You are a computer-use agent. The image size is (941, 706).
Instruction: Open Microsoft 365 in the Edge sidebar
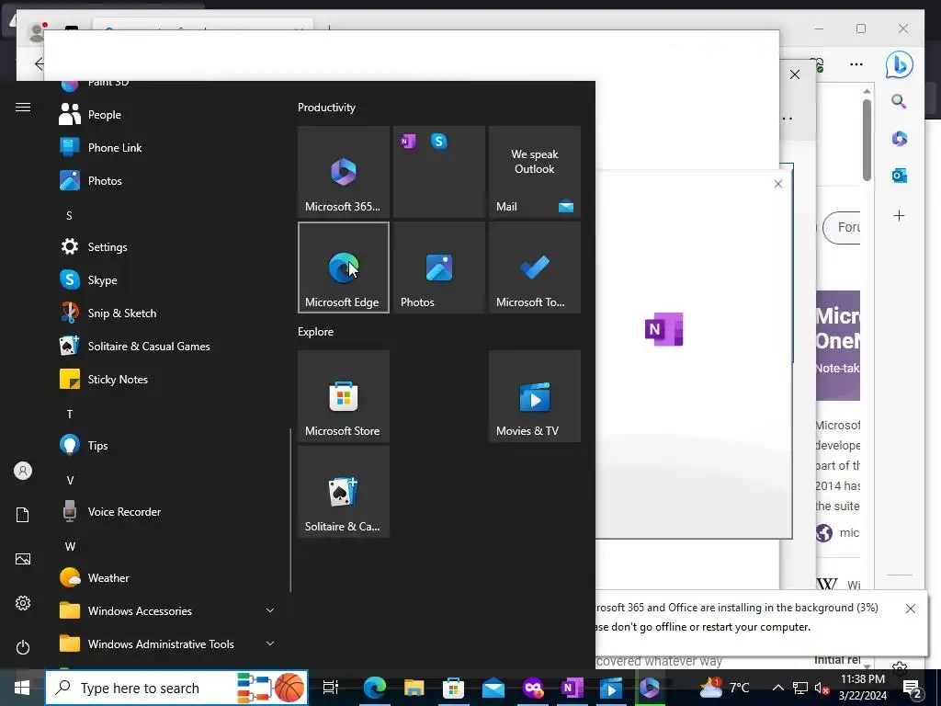click(x=899, y=139)
